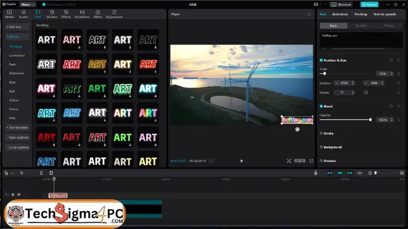This screenshot has width=408, height=229.
Task: Select the Softlay.com text clip on timeline
Action: [58, 195]
